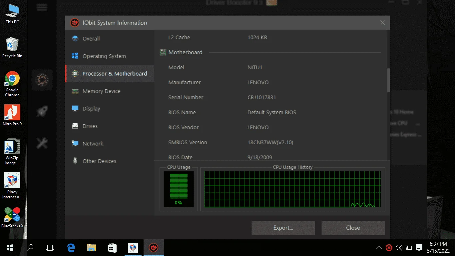Screen dimensions: 455x256
Task: Click the Manufacturer label
Action: [x=185, y=82]
